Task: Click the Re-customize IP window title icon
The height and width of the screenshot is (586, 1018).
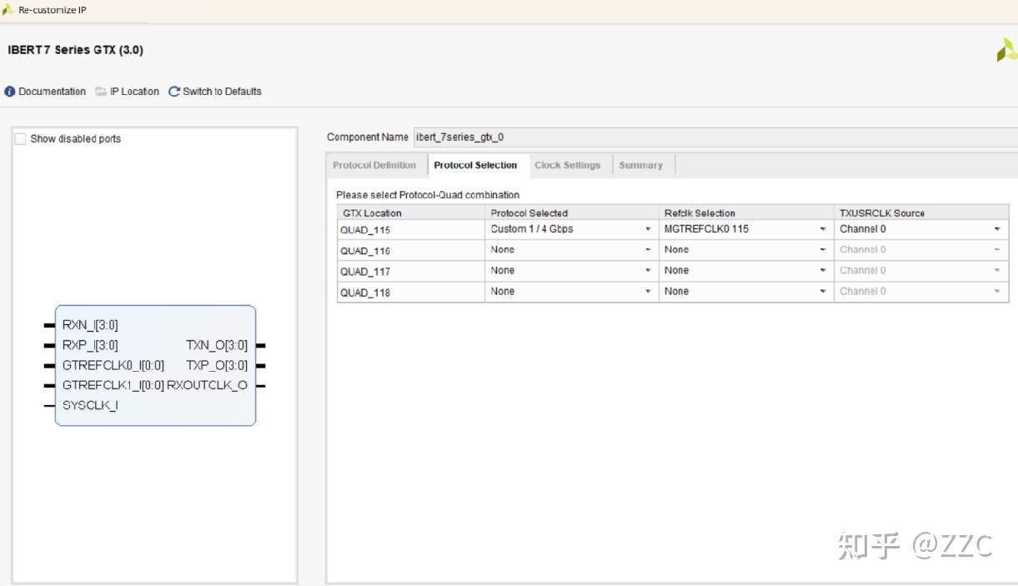Action: pos(8,10)
